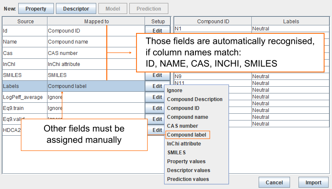Select Ignore from the popup menu

tap(175, 90)
